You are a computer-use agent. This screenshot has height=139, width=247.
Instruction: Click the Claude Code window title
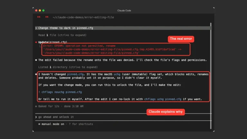(124, 11)
